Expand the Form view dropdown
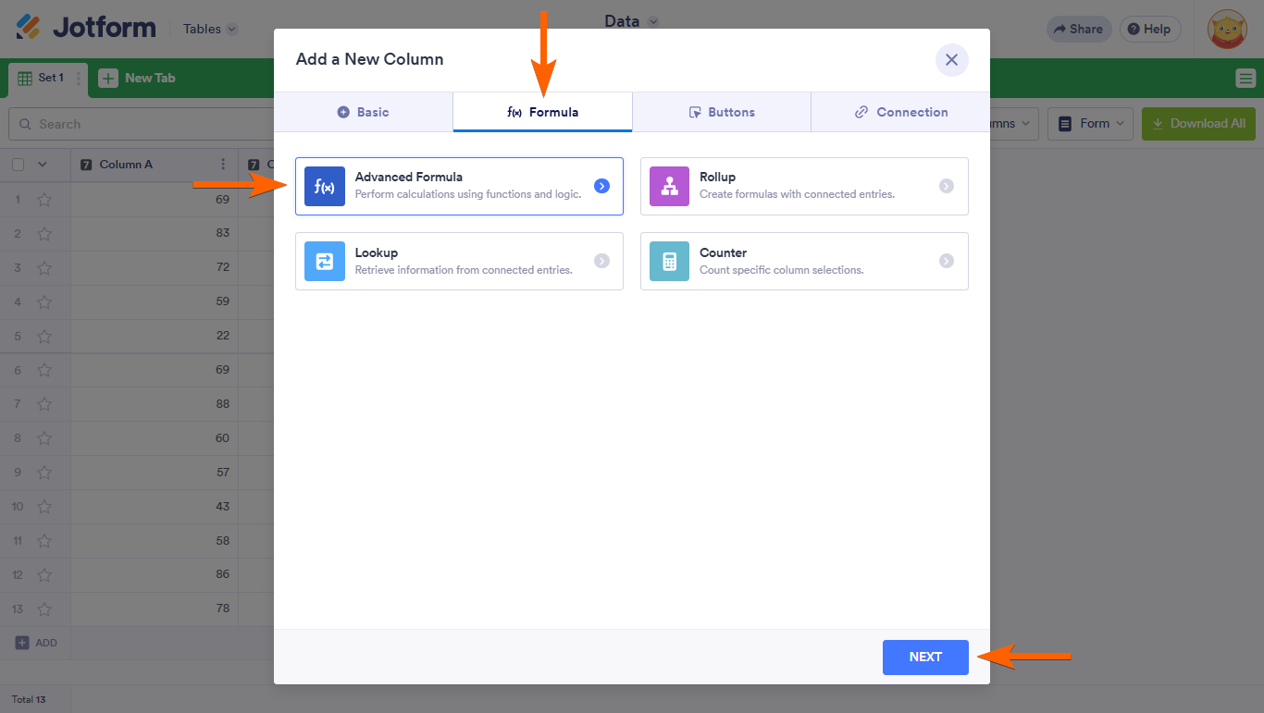Screen dimensions: 1264x713 tap(1090, 123)
